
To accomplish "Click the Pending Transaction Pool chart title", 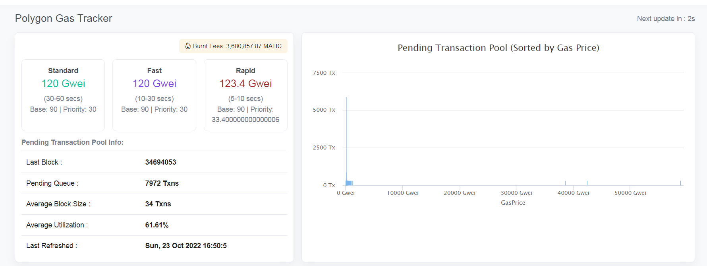I will pyautogui.click(x=498, y=48).
